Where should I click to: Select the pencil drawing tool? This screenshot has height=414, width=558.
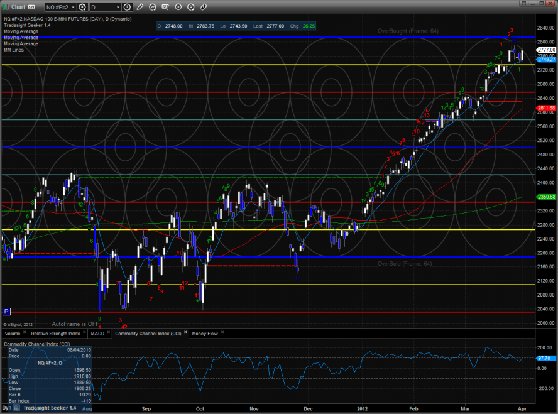coord(139,7)
